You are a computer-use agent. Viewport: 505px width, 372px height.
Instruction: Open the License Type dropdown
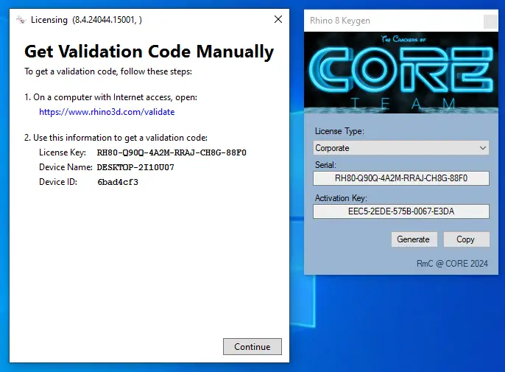tap(401, 148)
